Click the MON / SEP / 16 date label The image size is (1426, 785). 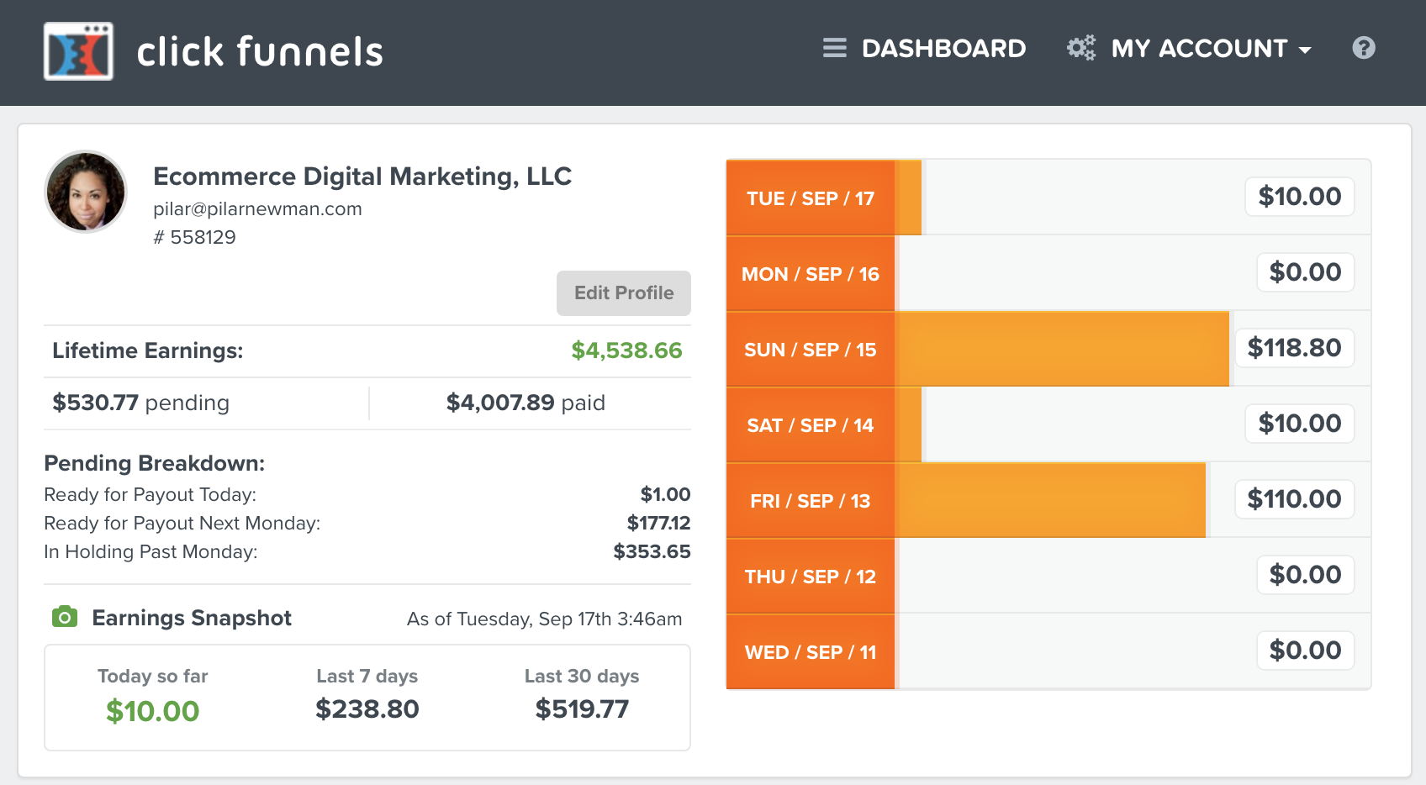click(811, 274)
